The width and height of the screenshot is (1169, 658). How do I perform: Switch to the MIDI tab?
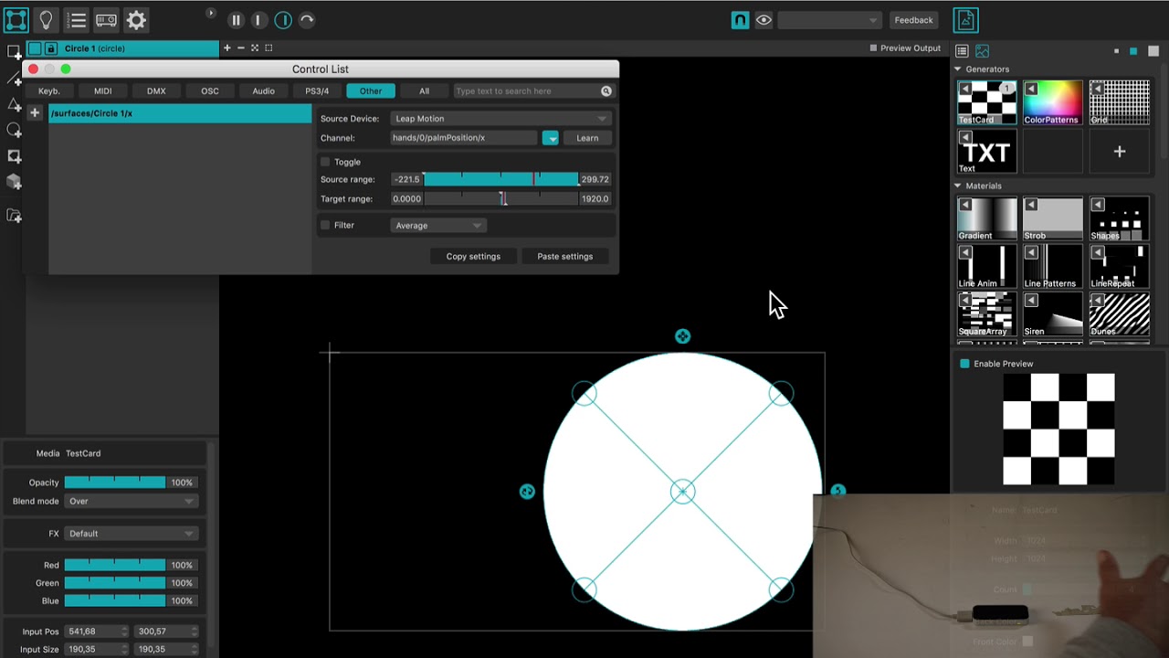coord(103,91)
